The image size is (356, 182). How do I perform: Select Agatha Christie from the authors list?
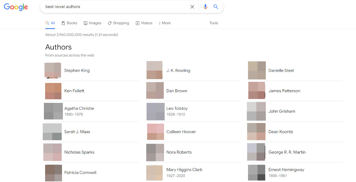coord(79,108)
